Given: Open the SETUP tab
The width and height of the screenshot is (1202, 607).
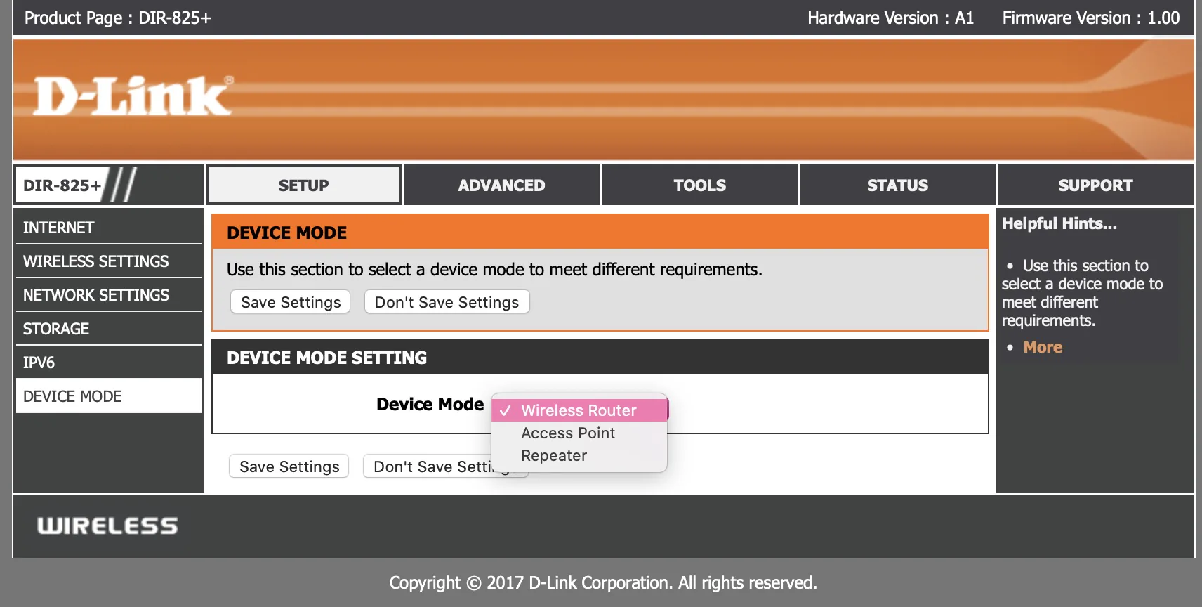Looking at the screenshot, I should pyautogui.click(x=304, y=185).
